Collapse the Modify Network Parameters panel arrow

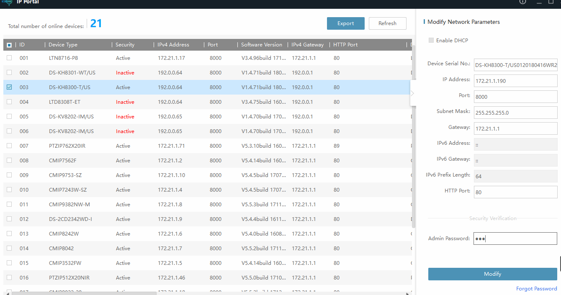(412, 93)
